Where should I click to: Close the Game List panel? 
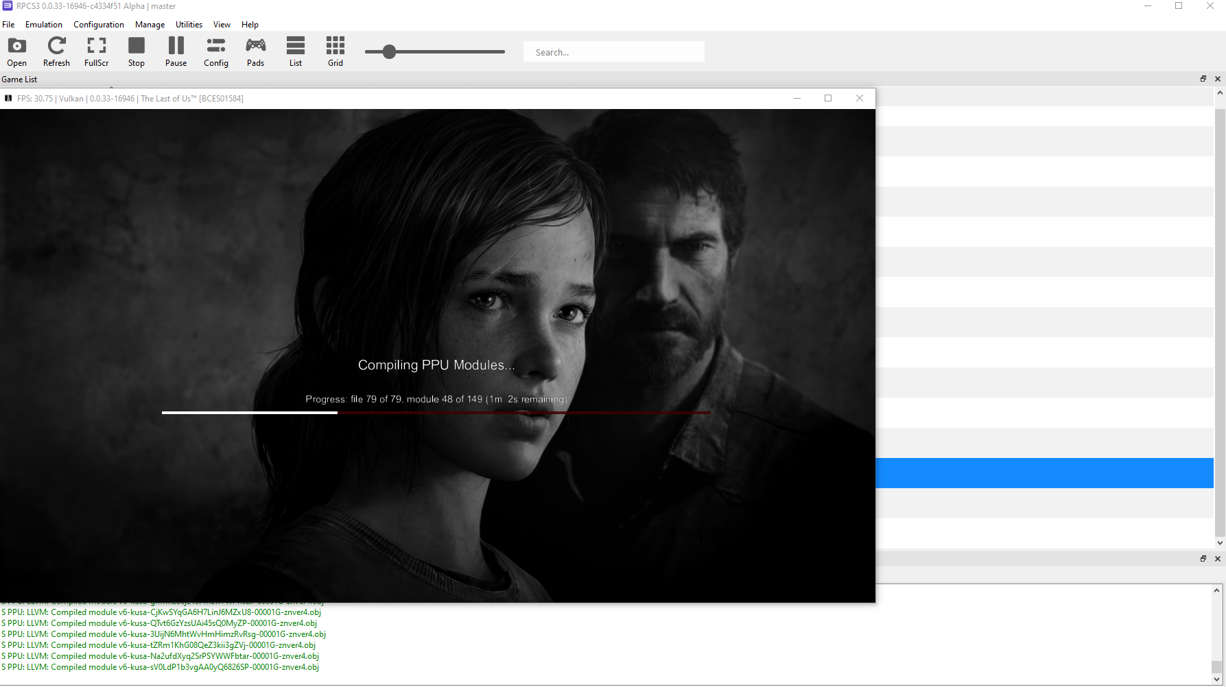pyautogui.click(x=1218, y=79)
